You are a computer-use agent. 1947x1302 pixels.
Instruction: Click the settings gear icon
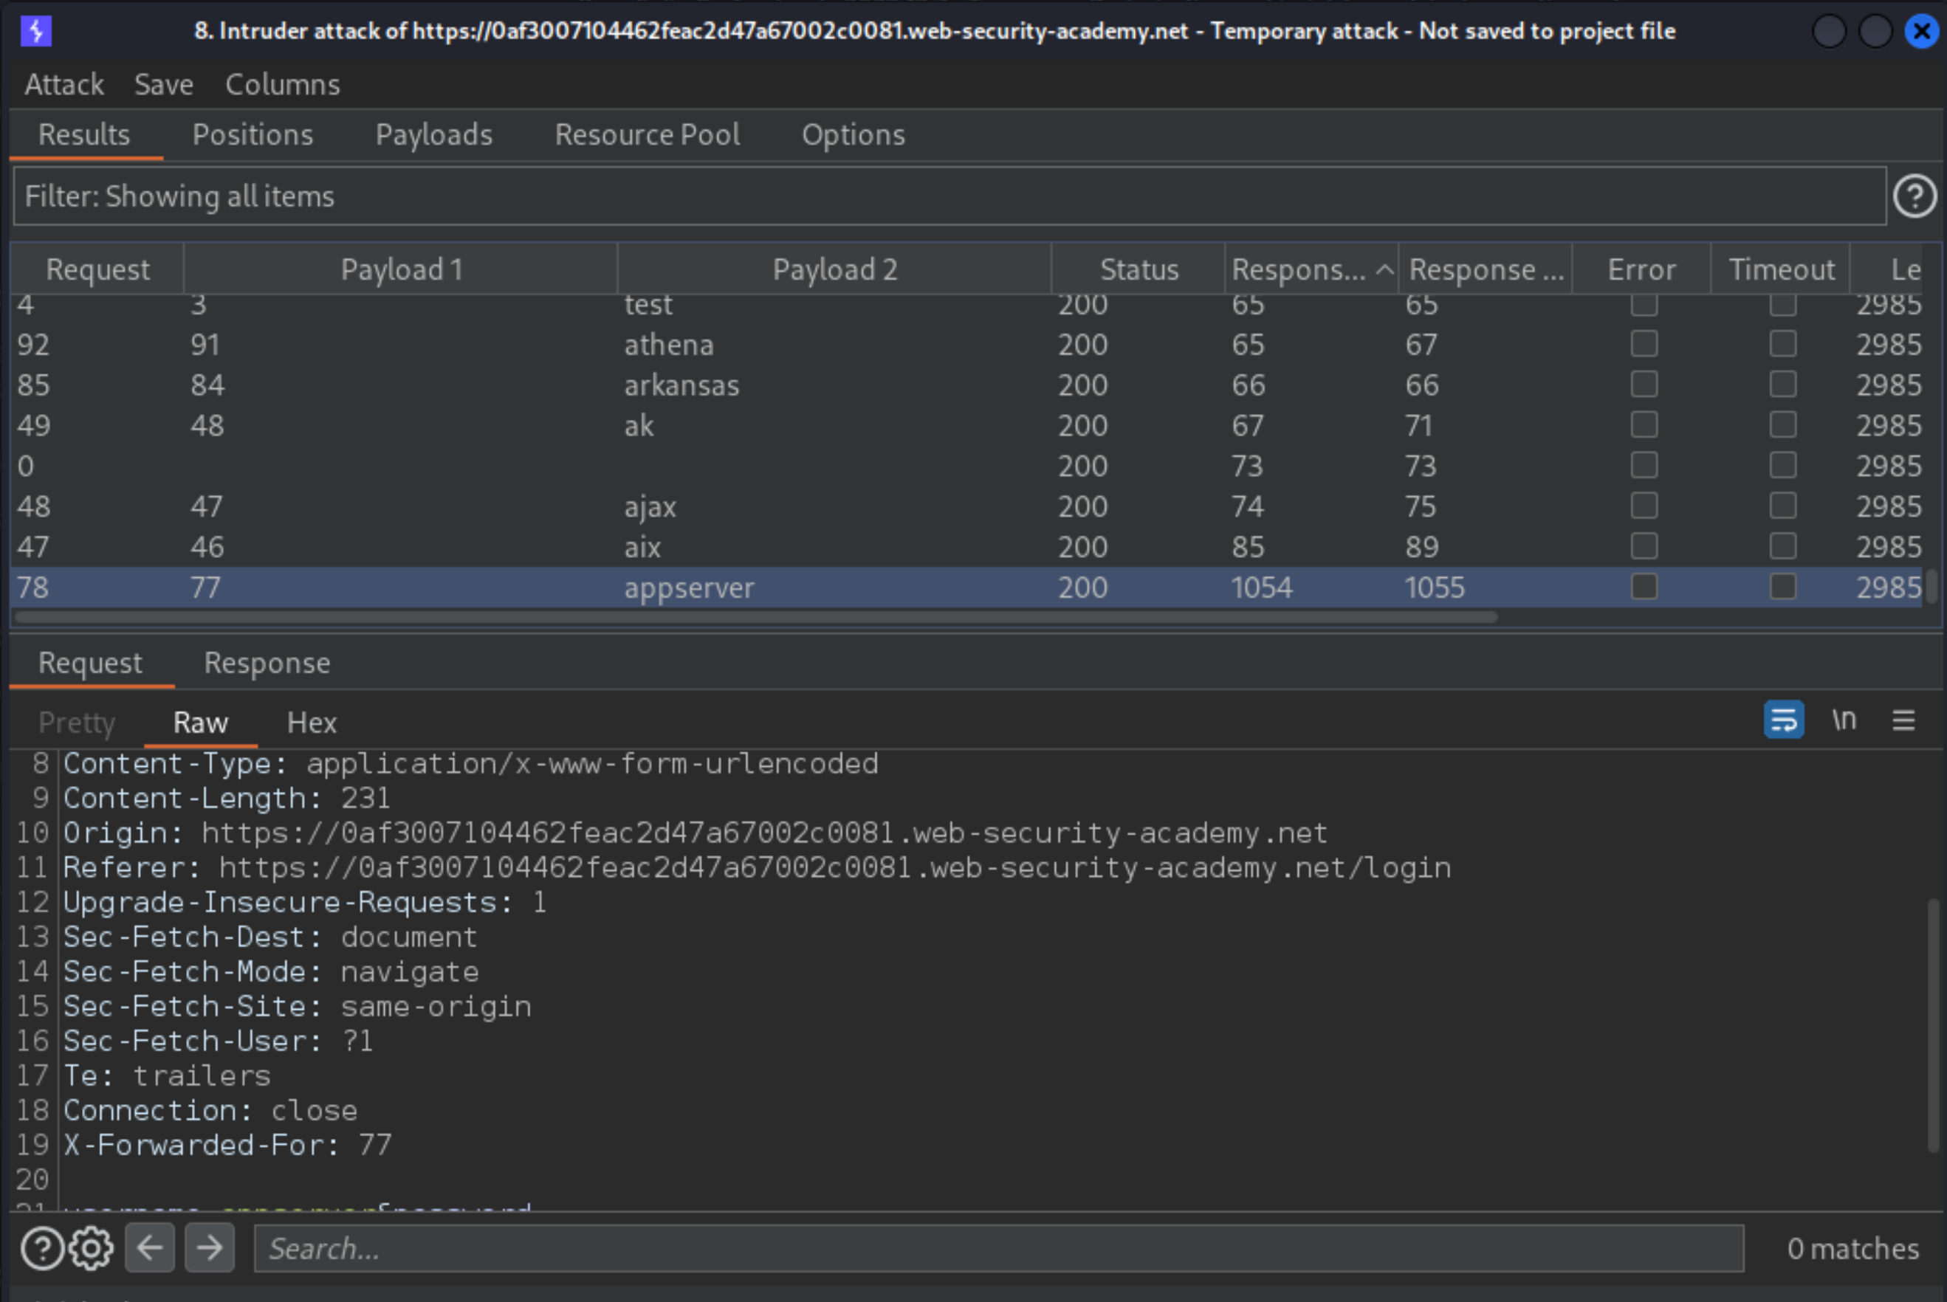tap(90, 1245)
